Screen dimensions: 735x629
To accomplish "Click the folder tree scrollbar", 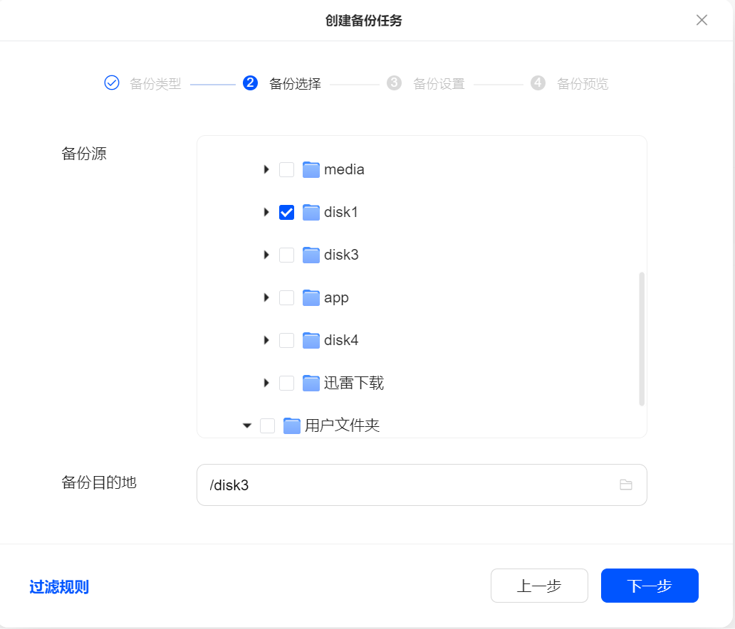I will (642, 339).
